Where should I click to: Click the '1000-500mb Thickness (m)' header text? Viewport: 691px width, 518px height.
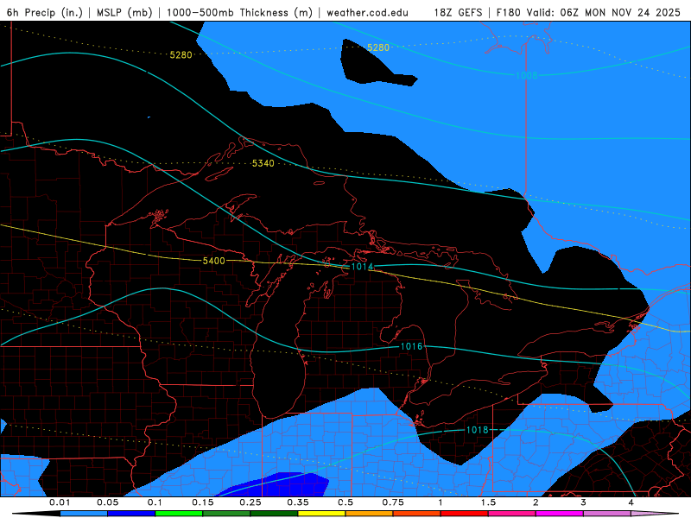239,12
